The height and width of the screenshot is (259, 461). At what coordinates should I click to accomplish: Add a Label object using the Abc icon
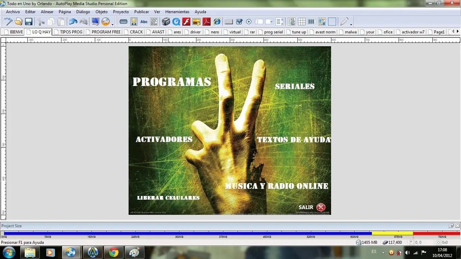pyautogui.click(x=144, y=22)
